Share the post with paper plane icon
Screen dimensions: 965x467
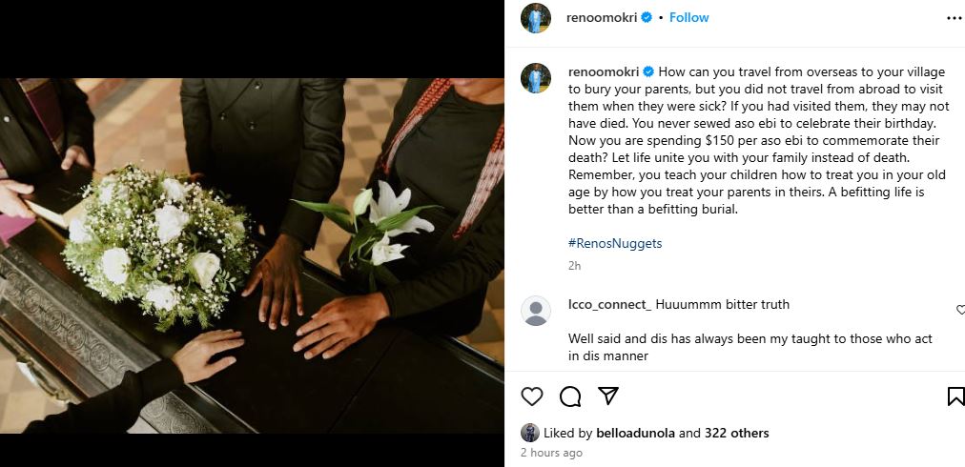(x=608, y=396)
